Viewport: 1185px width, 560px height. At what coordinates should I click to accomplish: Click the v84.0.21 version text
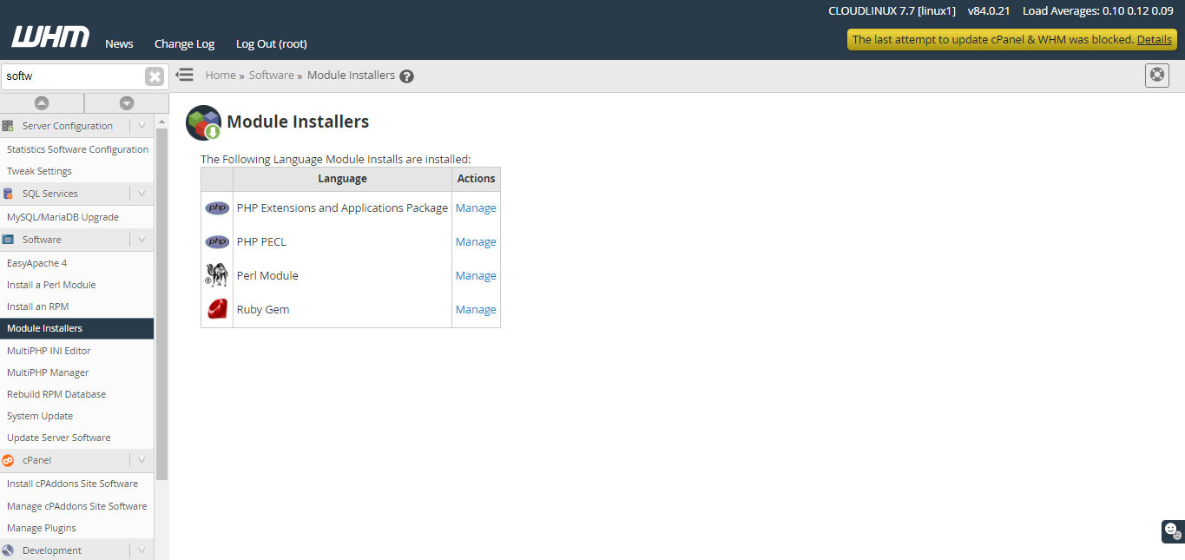click(989, 11)
